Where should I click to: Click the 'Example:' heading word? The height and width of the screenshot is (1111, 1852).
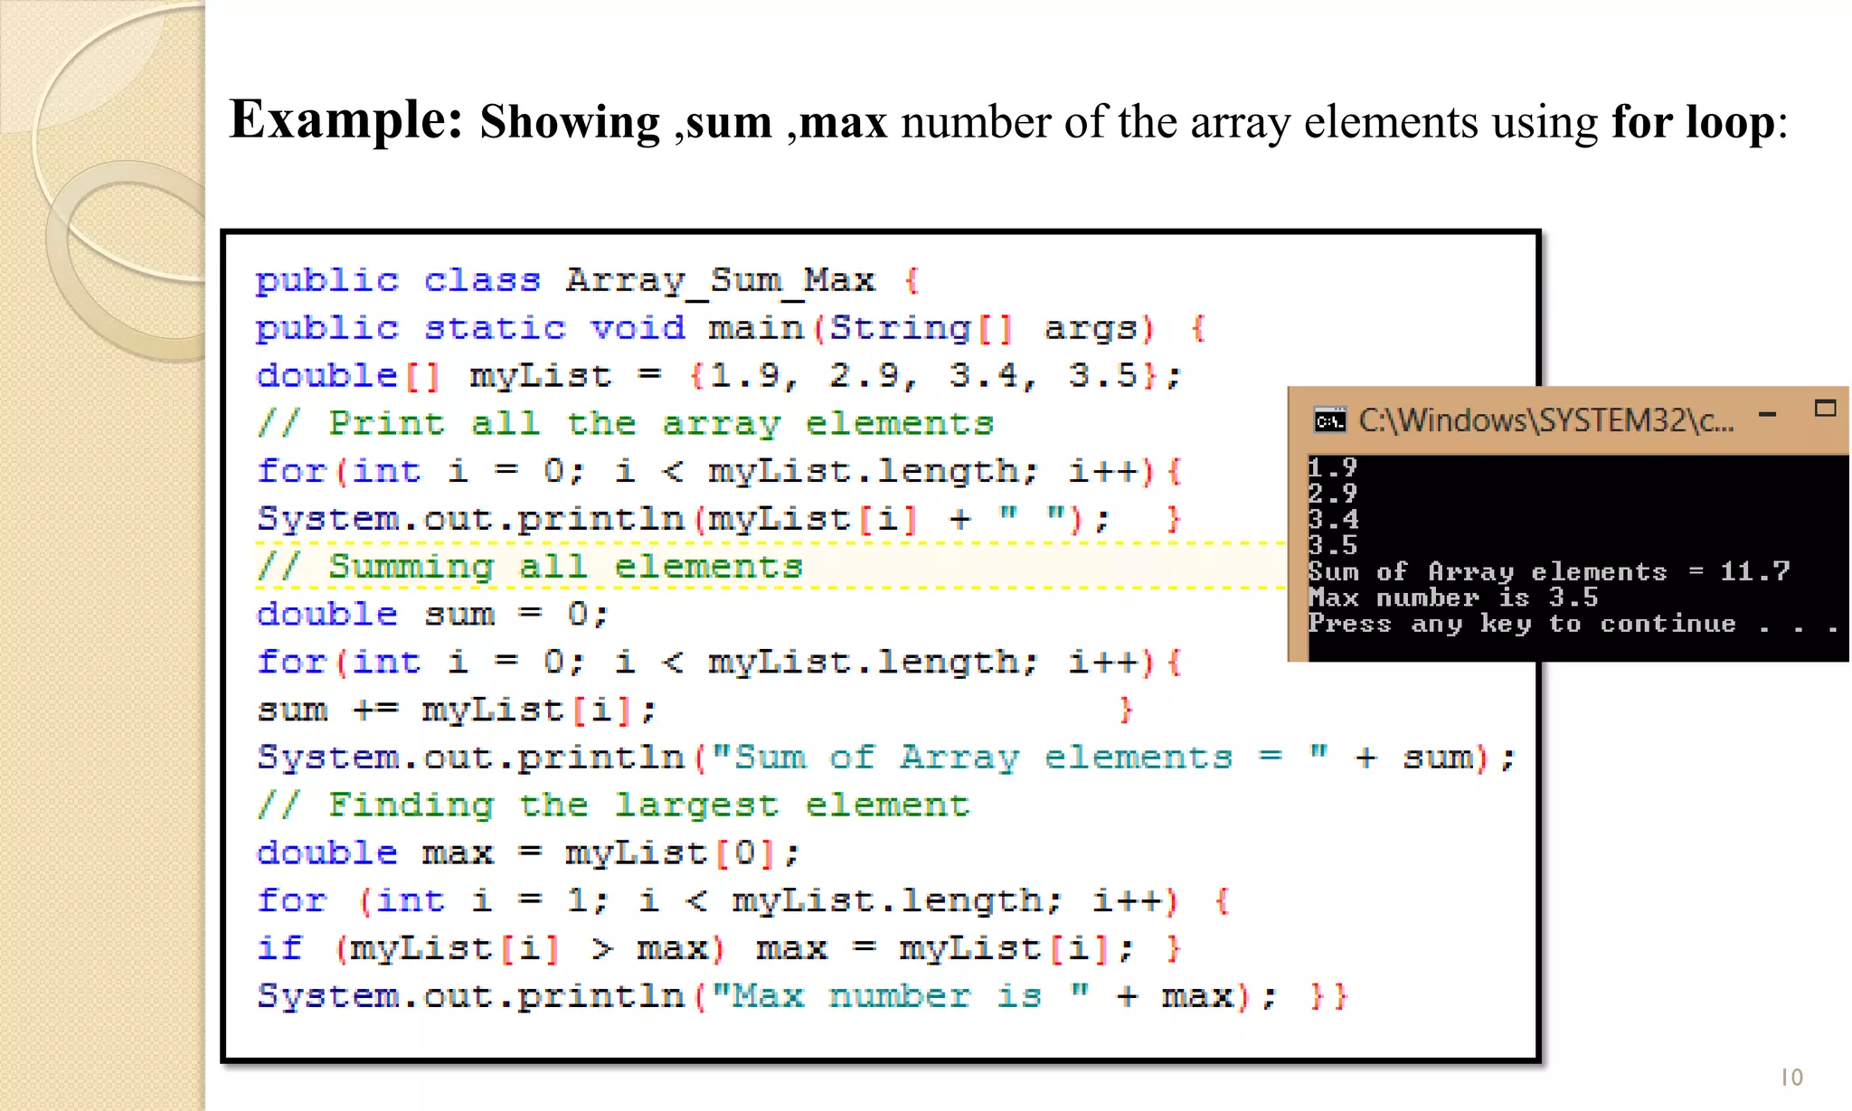tap(346, 120)
